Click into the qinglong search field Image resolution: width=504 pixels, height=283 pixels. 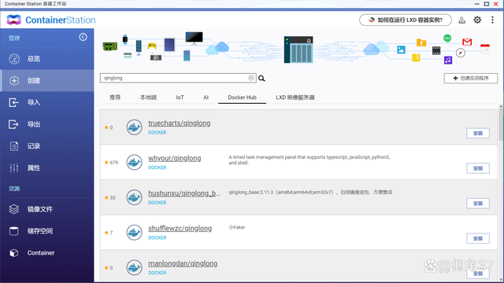pos(174,78)
